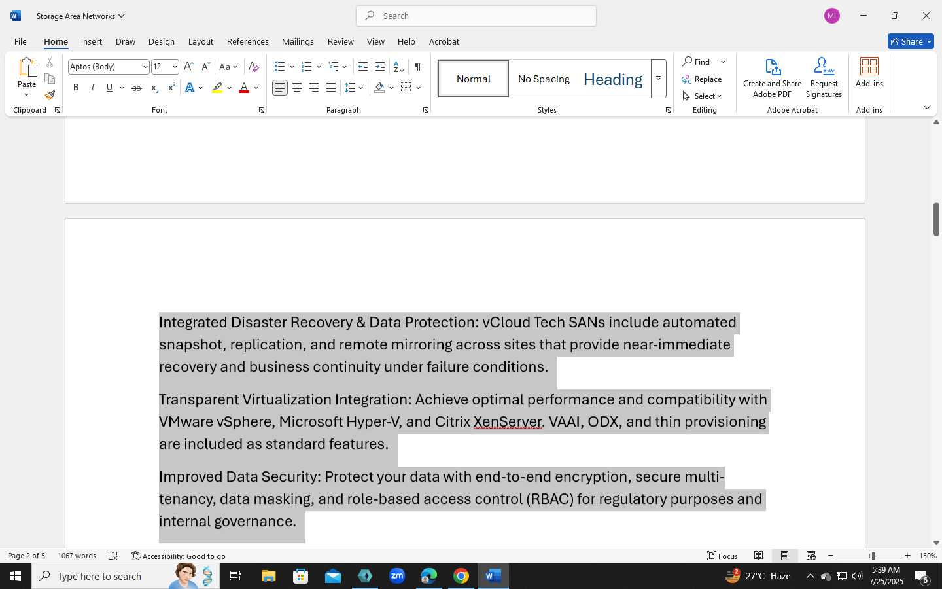This screenshot has width=942, height=589.
Task: Switch to Web Layout view icon
Action: click(x=811, y=556)
